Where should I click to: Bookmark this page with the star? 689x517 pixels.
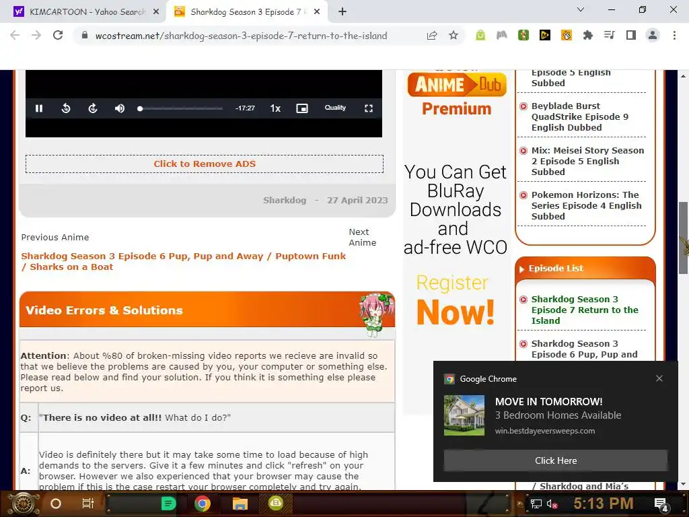point(454,36)
